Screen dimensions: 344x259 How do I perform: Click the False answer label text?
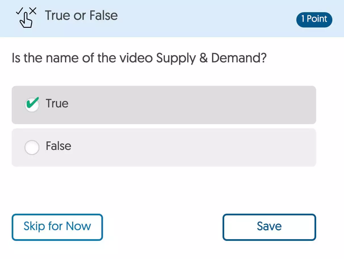coord(58,146)
